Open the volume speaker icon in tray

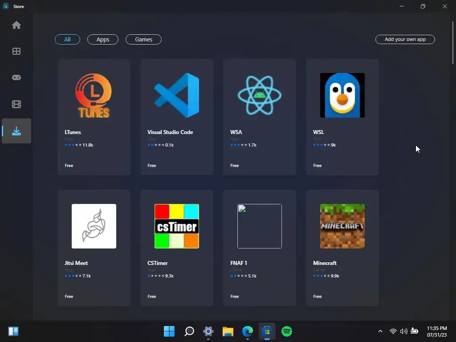(403, 331)
